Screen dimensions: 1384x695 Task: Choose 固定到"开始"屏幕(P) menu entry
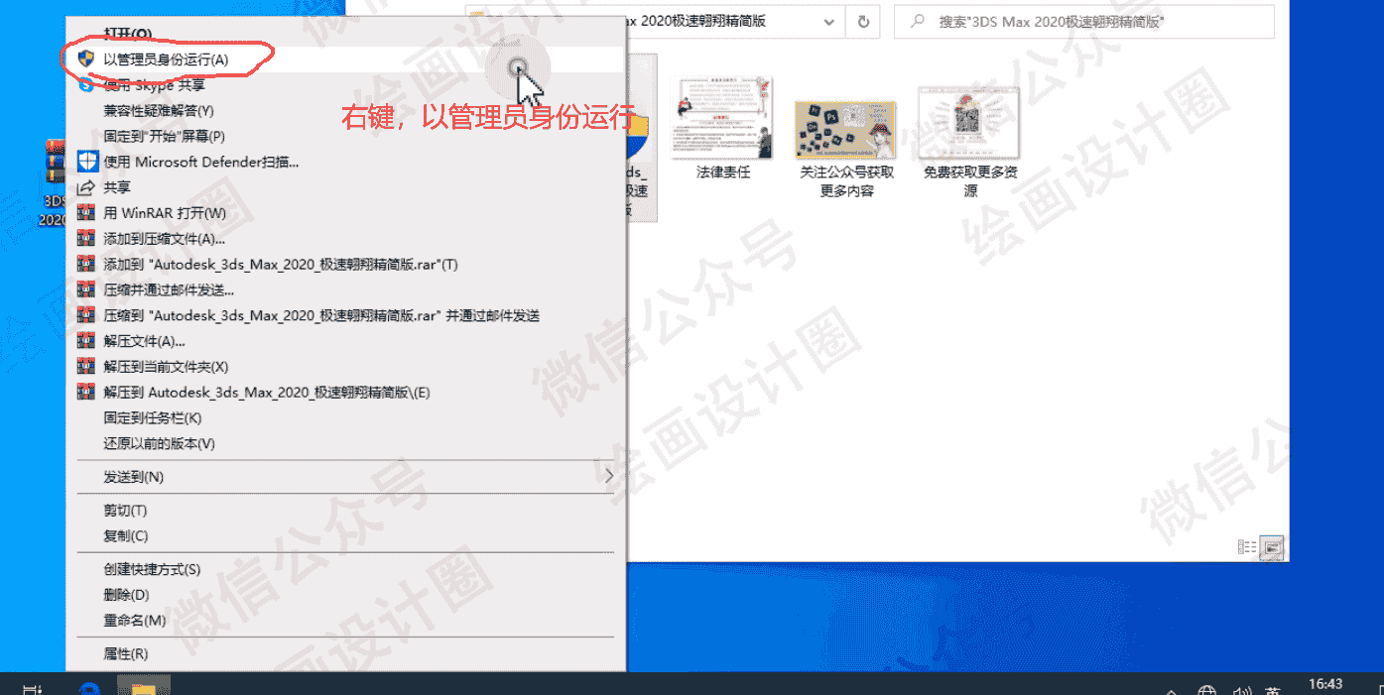345,136
